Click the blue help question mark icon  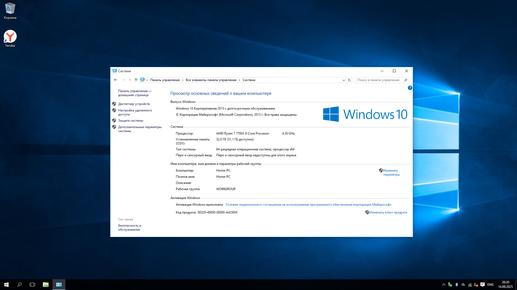pyautogui.click(x=410, y=88)
